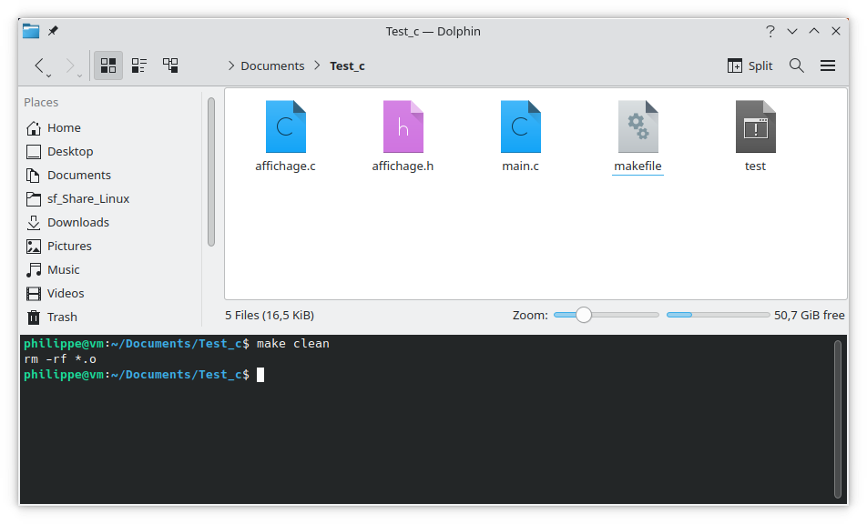Screen dimensions: 867x524
Task: Switch to Icons view mode
Action: [108, 65]
